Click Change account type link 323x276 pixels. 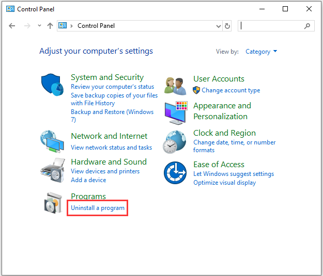click(230, 90)
